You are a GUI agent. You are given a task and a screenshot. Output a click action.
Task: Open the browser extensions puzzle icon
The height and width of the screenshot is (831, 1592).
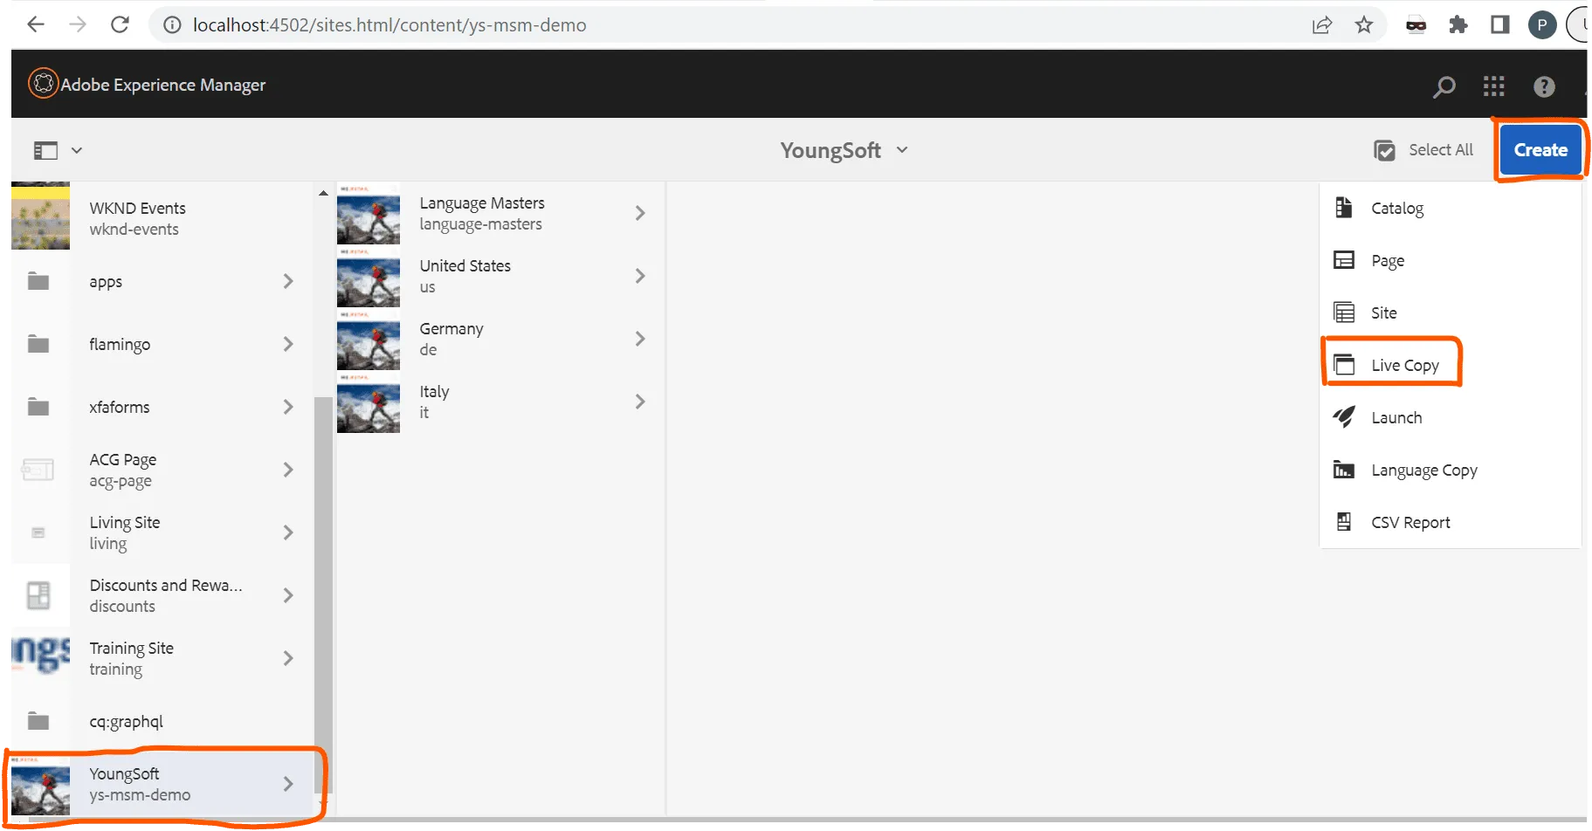coord(1458,24)
